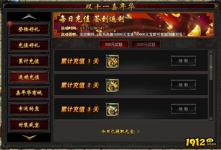Select the 时装盛宴 sidebar entry
The height and width of the screenshot is (150, 221).
tap(29, 125)
